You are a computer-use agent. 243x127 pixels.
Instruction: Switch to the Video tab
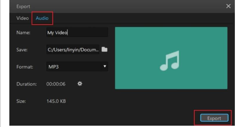[22, 18]
